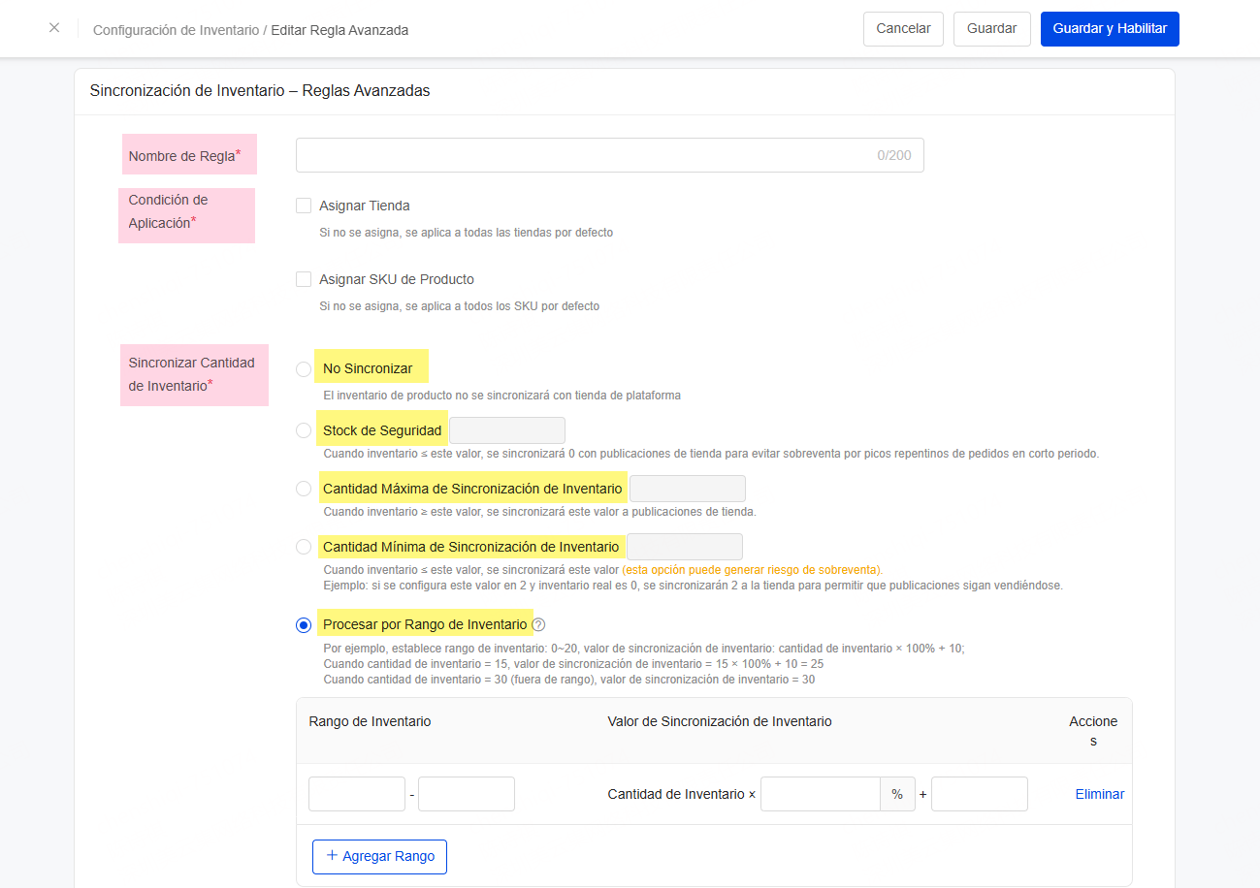This screenshot has height=888, width=1260.
Task: Click Guardar y Habilitar button
Action: (x=1110, y=29)
